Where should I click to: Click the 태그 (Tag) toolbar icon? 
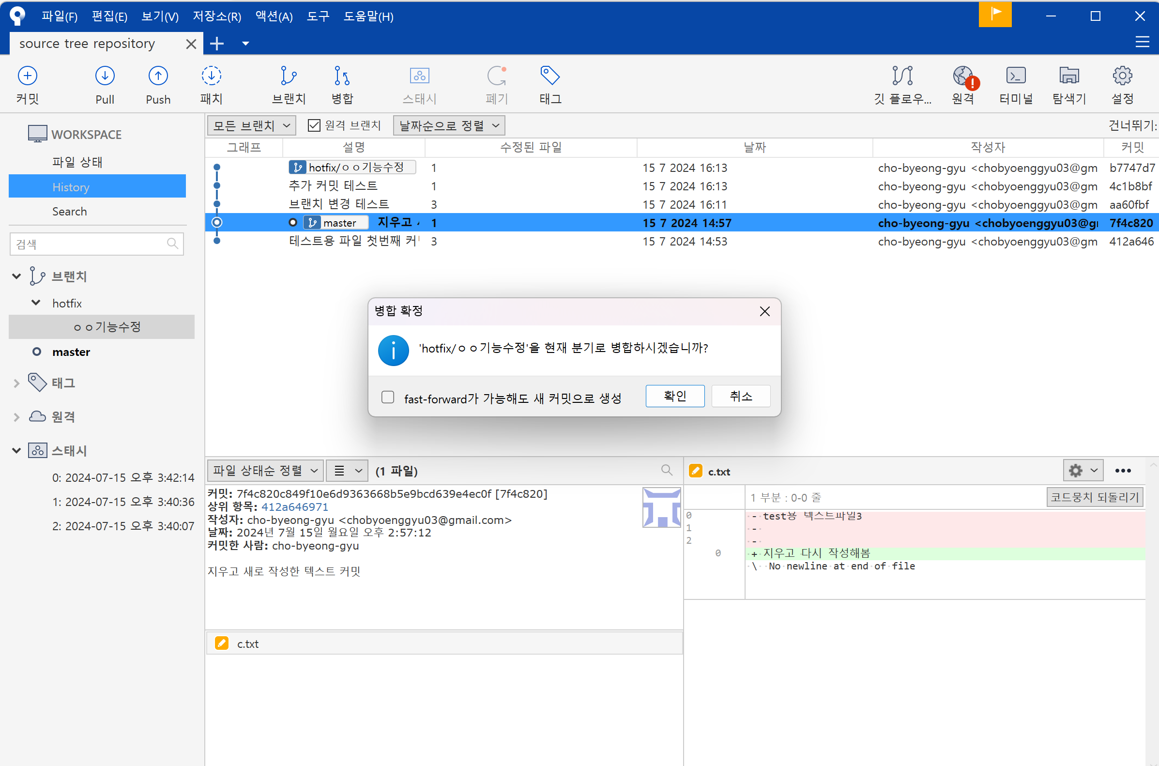(550, 85)
